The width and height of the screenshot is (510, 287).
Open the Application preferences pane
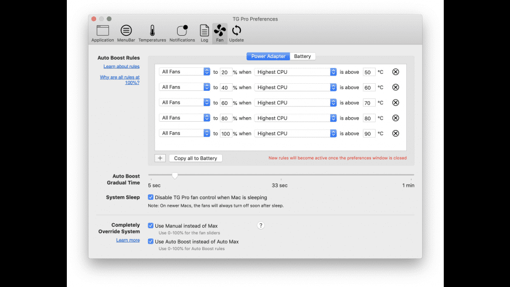(103, 33)
